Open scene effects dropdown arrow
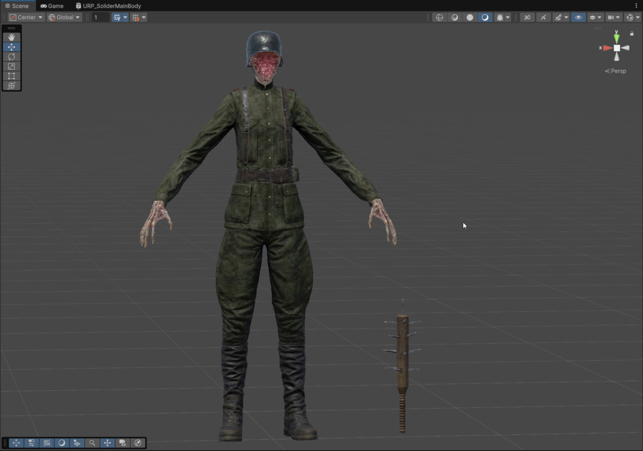This screenshot has width=643, height=451. (x=566, y=17)
